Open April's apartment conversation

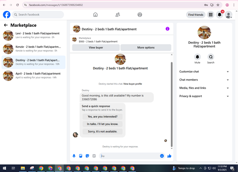click(x=33, y=76)
